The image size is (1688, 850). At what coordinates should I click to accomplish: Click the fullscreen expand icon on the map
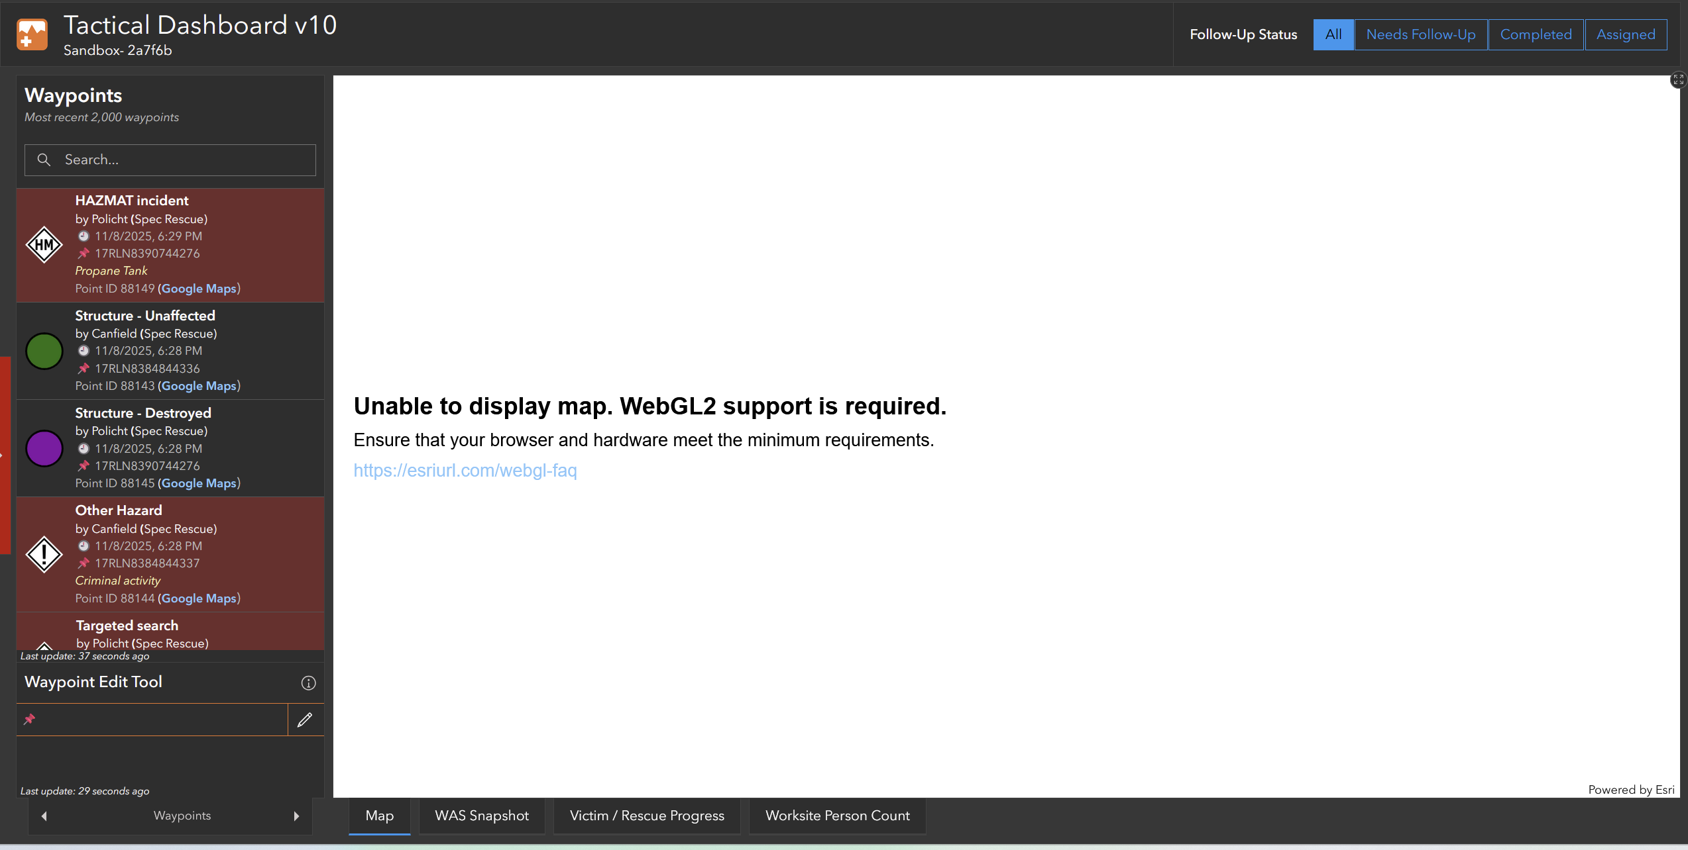1677,79
